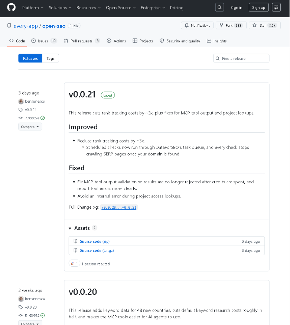Open the Actions tab
Viewport: 290px width, 325px height.
coord(116,41)
